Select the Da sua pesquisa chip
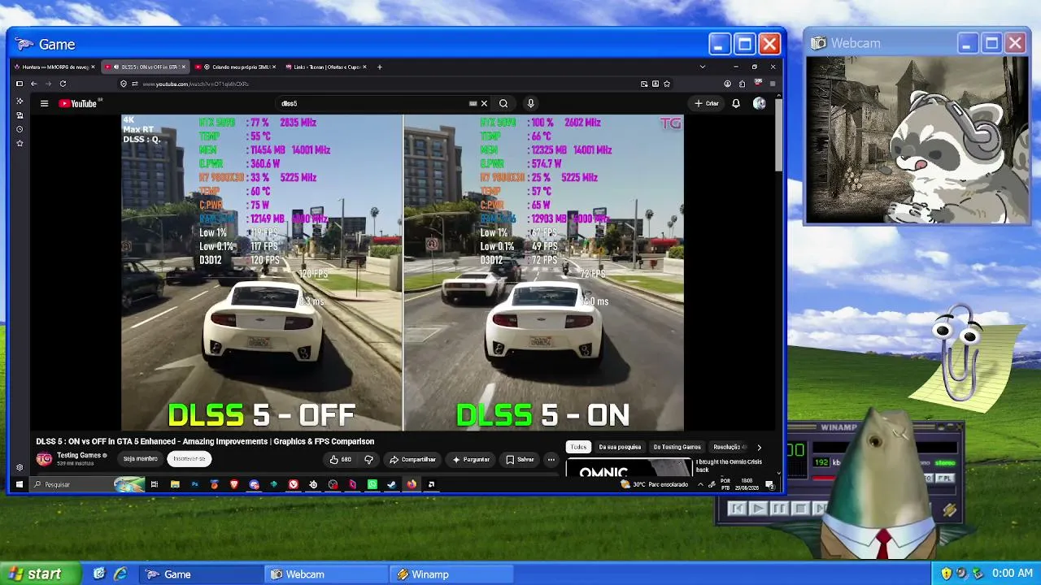The height and width of the screenshot is (585, 1041). [620, 447]
